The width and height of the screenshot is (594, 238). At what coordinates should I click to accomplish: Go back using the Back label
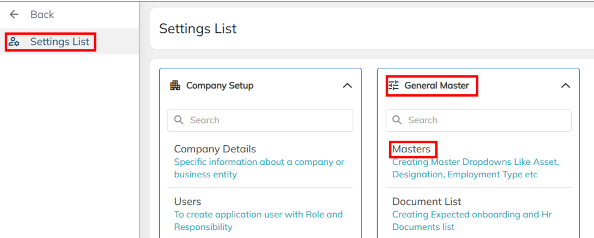42,15
